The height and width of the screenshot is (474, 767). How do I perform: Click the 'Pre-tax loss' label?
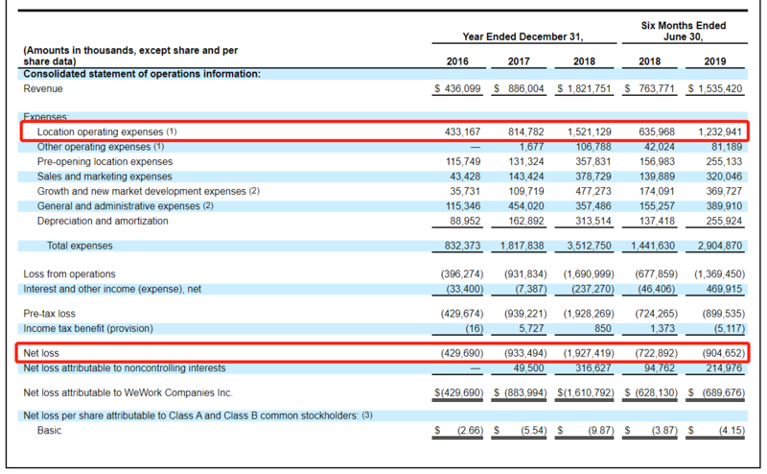point(49,314)
